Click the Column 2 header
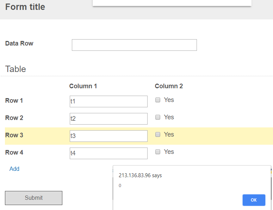 [x=169, y=86]
